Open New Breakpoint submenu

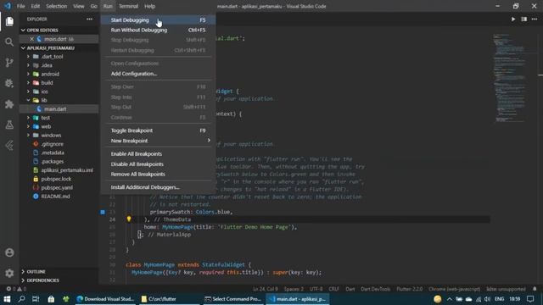point(159,141)
